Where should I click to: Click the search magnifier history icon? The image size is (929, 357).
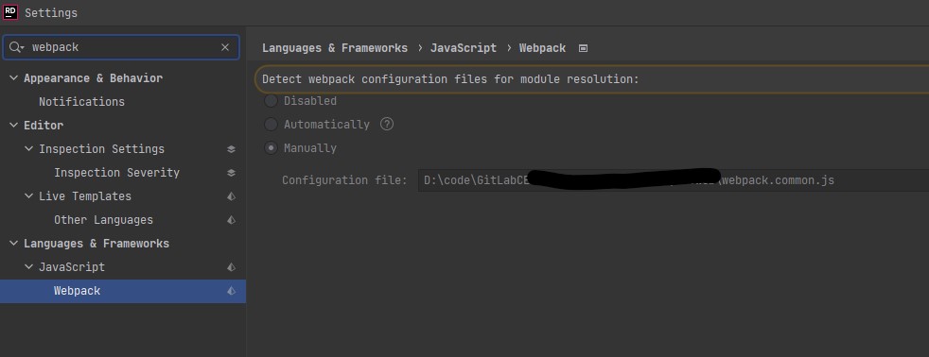coord(16,47)
